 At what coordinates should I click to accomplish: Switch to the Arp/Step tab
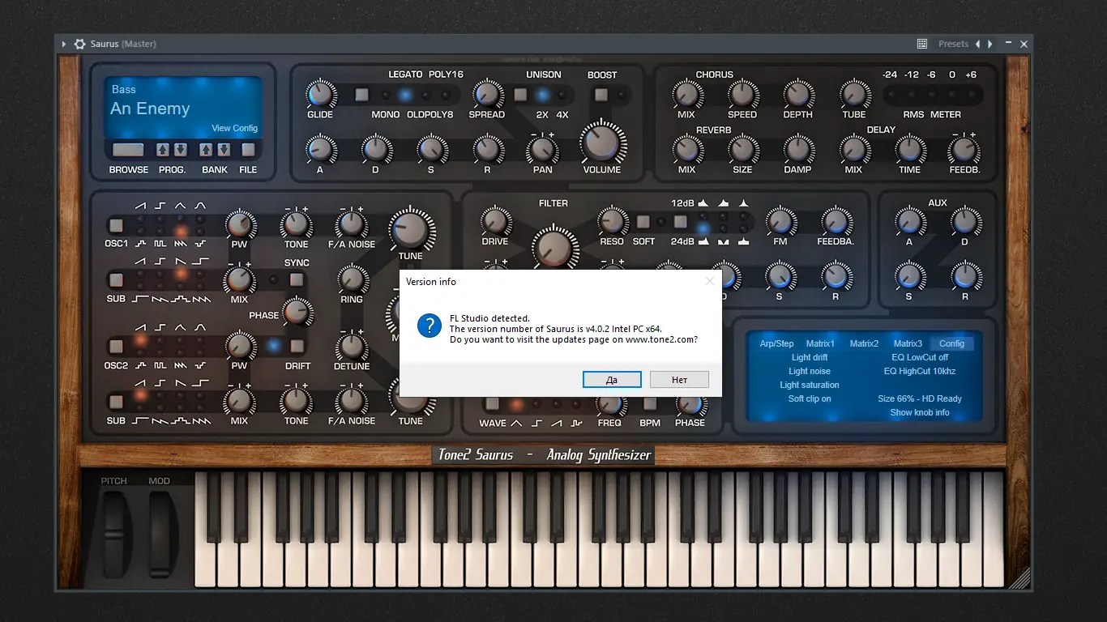pyautogui.click(x=776, y=343)
